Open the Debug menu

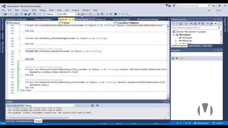(x=43, y=10)
